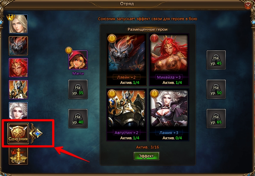Select the Мэгги ally portrait

pos(78,60)
